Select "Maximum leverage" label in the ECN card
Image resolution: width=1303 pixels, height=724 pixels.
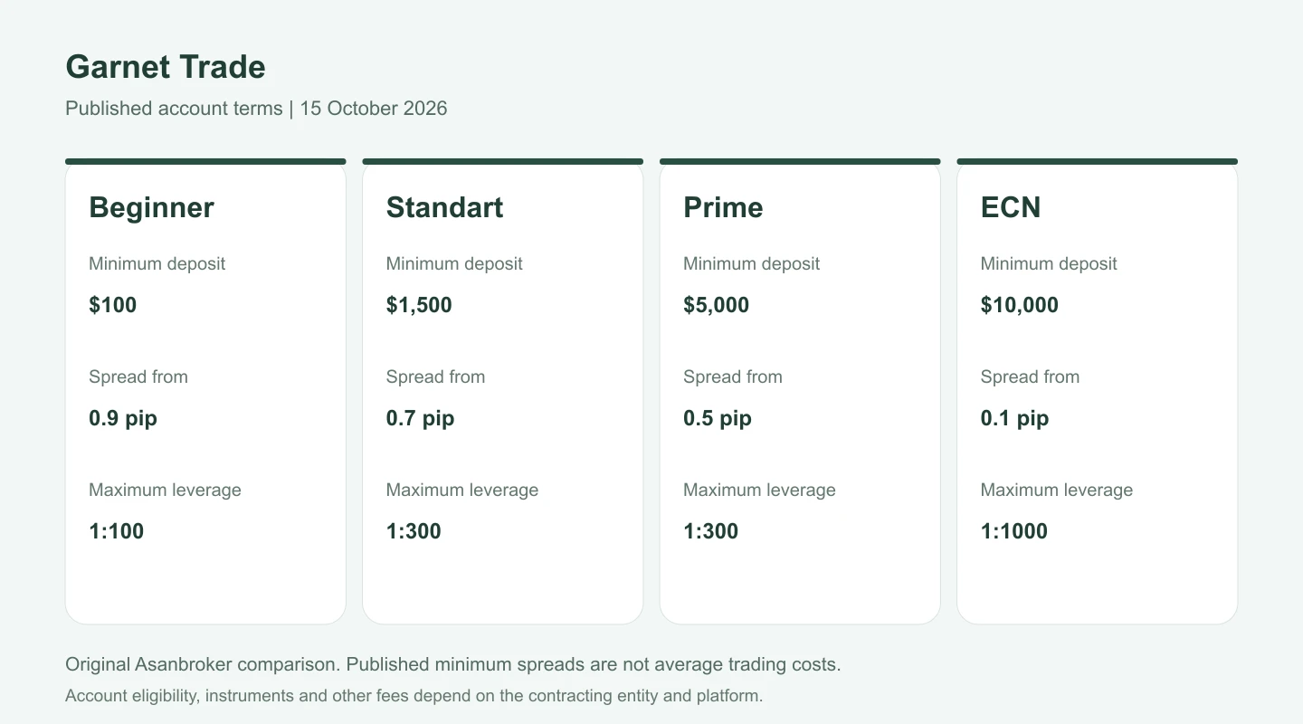click(1057, 491)
